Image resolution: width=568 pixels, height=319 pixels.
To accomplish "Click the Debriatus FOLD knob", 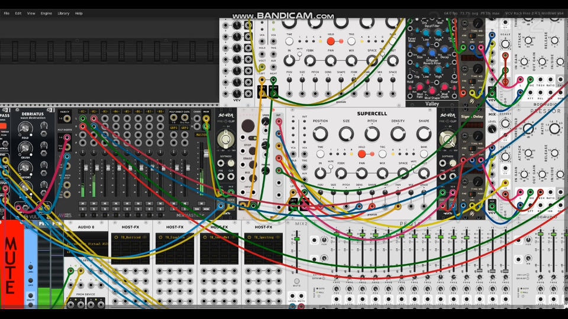I will point(25,128).
